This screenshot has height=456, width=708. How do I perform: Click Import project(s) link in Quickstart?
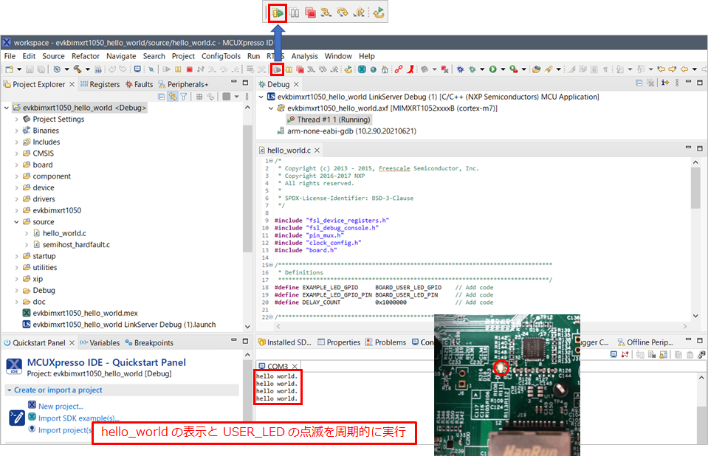[x=65, y=430]
